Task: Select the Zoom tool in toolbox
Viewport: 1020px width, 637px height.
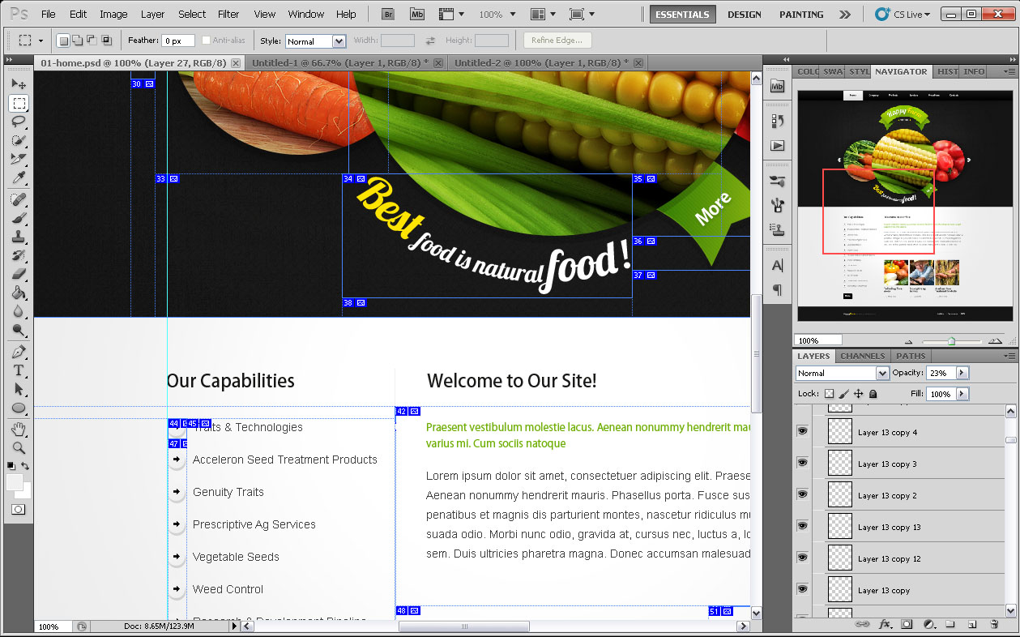Action: [19, 447]
